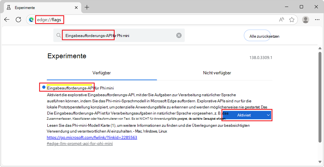Click the scrollbar up arrow
Image resolution: width=324 pixels, height=167 pixels.
tap(320, 48)
